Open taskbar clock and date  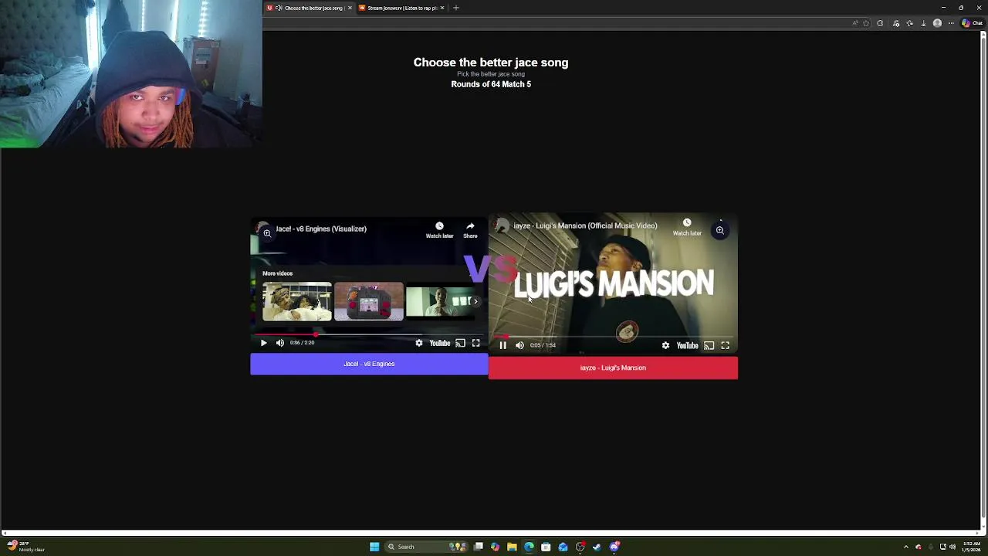(971, 547)
